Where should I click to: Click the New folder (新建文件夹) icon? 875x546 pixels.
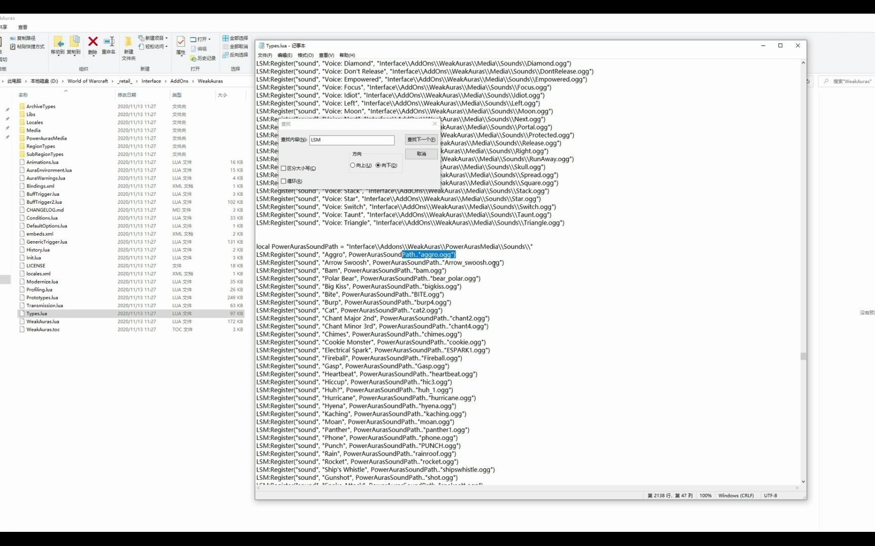pos(129,41)
